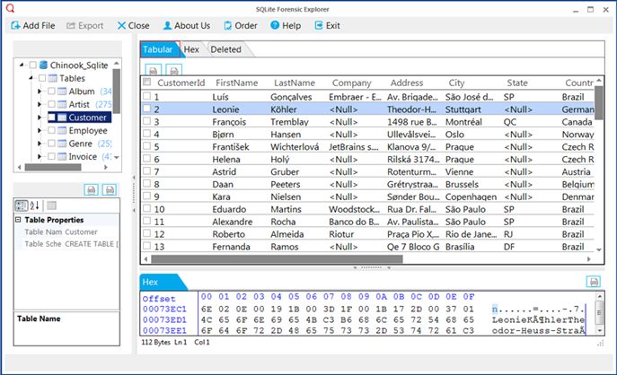This screenshot has height=375, width=617.
Task: Check the row checkbox for Fernanda Ramos
Action: 146,246
